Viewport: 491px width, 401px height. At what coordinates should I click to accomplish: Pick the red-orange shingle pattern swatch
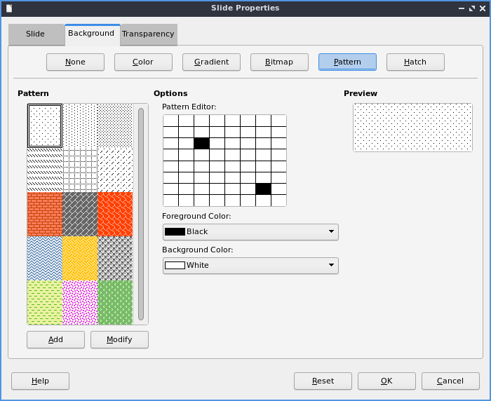tap(115, 214)
